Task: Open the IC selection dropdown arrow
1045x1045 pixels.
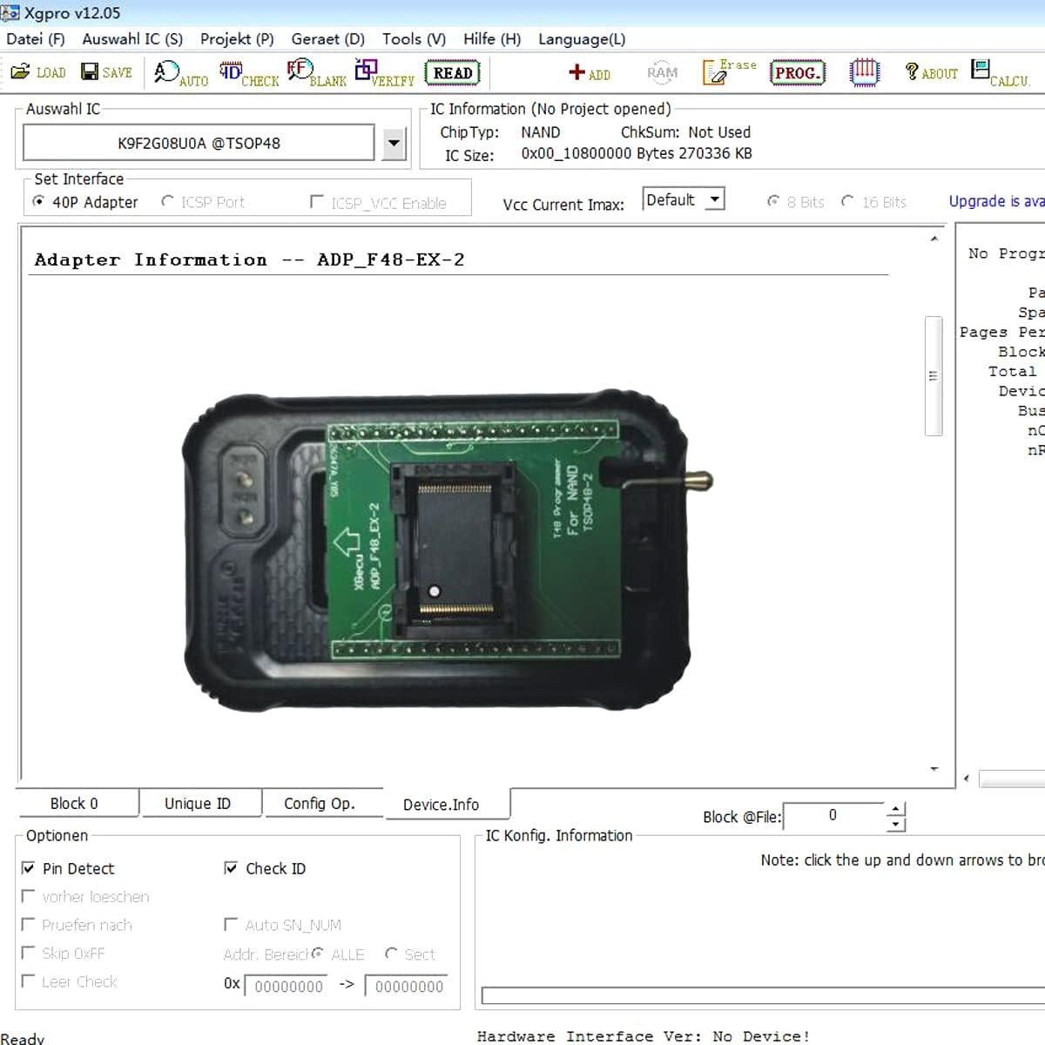Action: (394, 142)
